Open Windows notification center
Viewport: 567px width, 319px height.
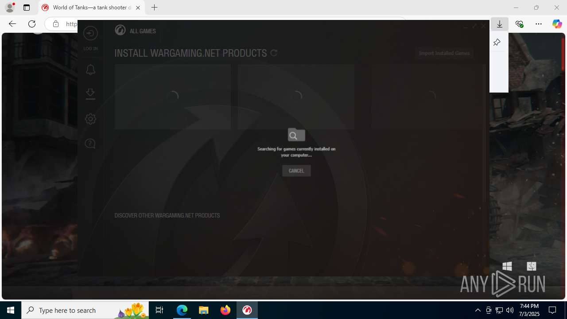(552, 310)
